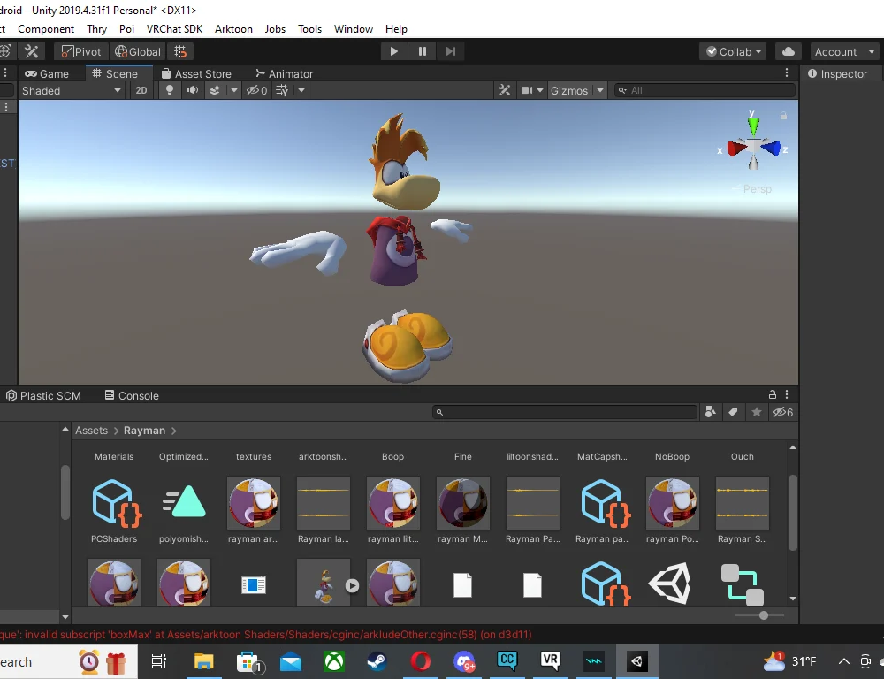The width and height of the screenshot is (884, 679).
Task: Switch between Pivot and Center mode
Action: [x=80, y=50]
